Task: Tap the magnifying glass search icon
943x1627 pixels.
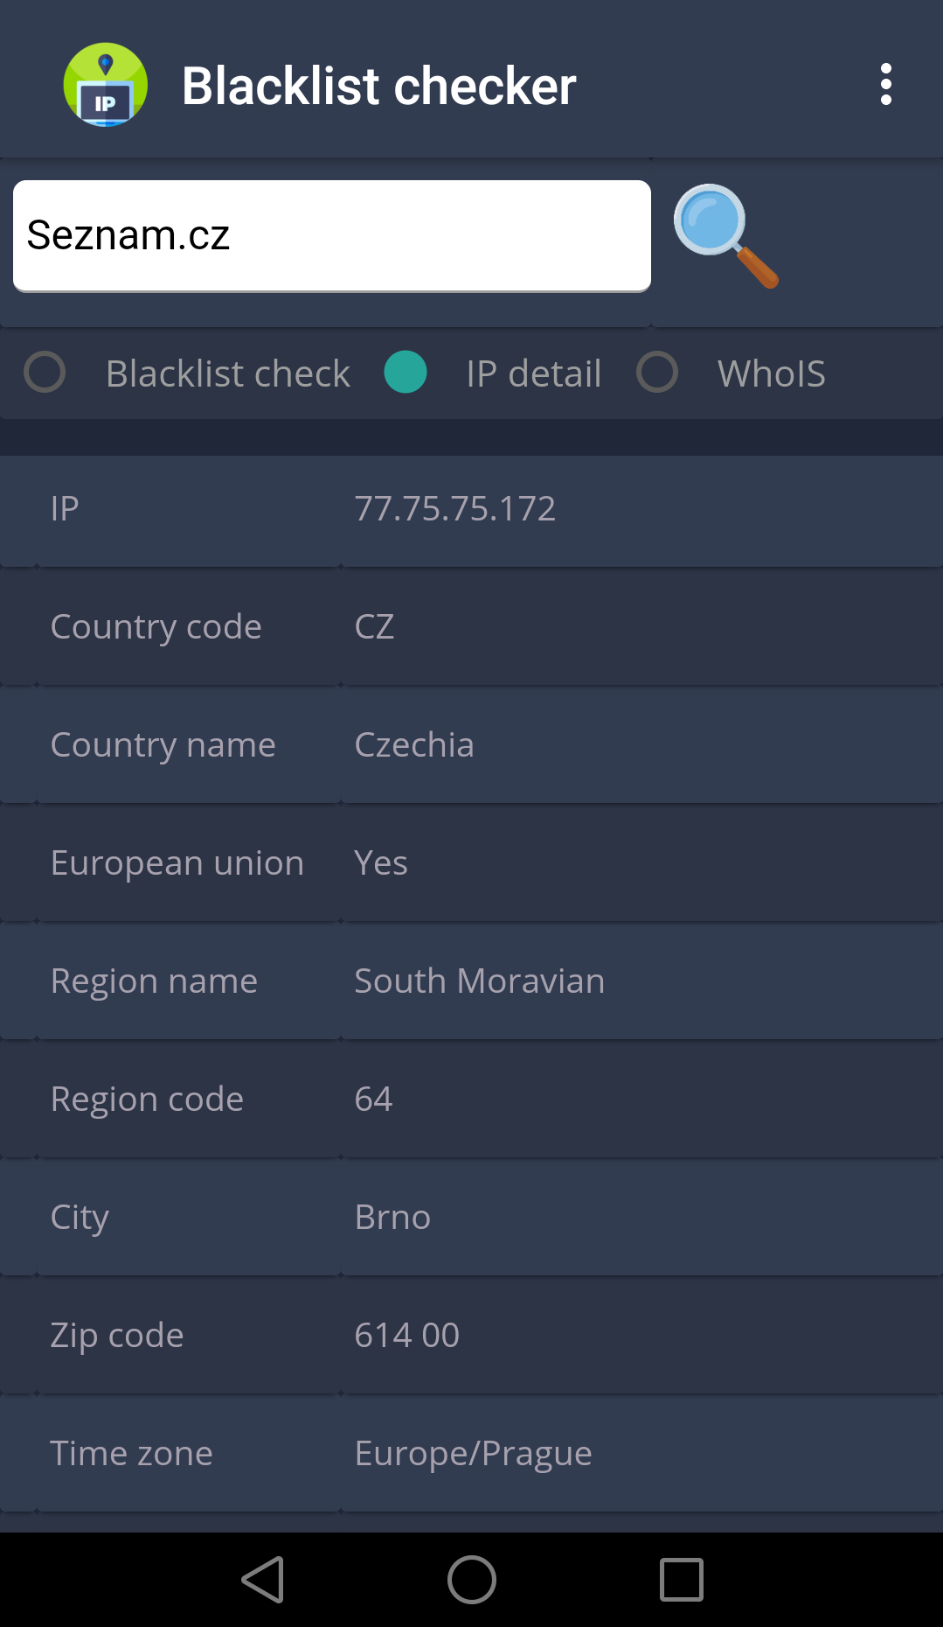Action: tap(725, 235)
